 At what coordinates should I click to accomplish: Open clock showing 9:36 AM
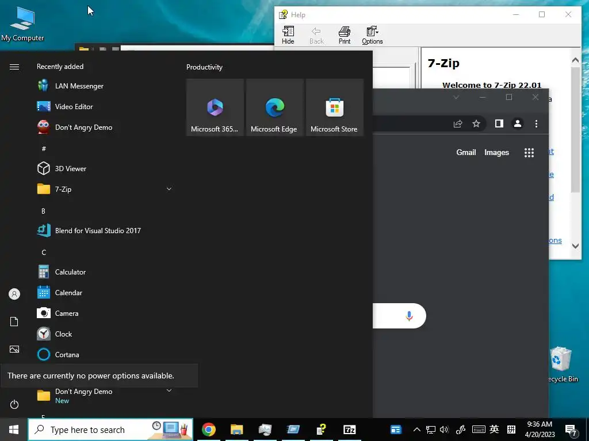(540, 430)
